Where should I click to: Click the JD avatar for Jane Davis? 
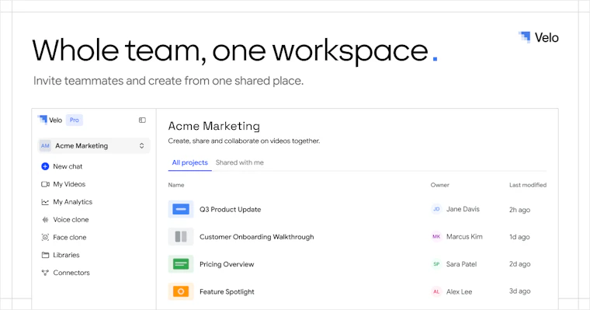click(x=436, y=209)
